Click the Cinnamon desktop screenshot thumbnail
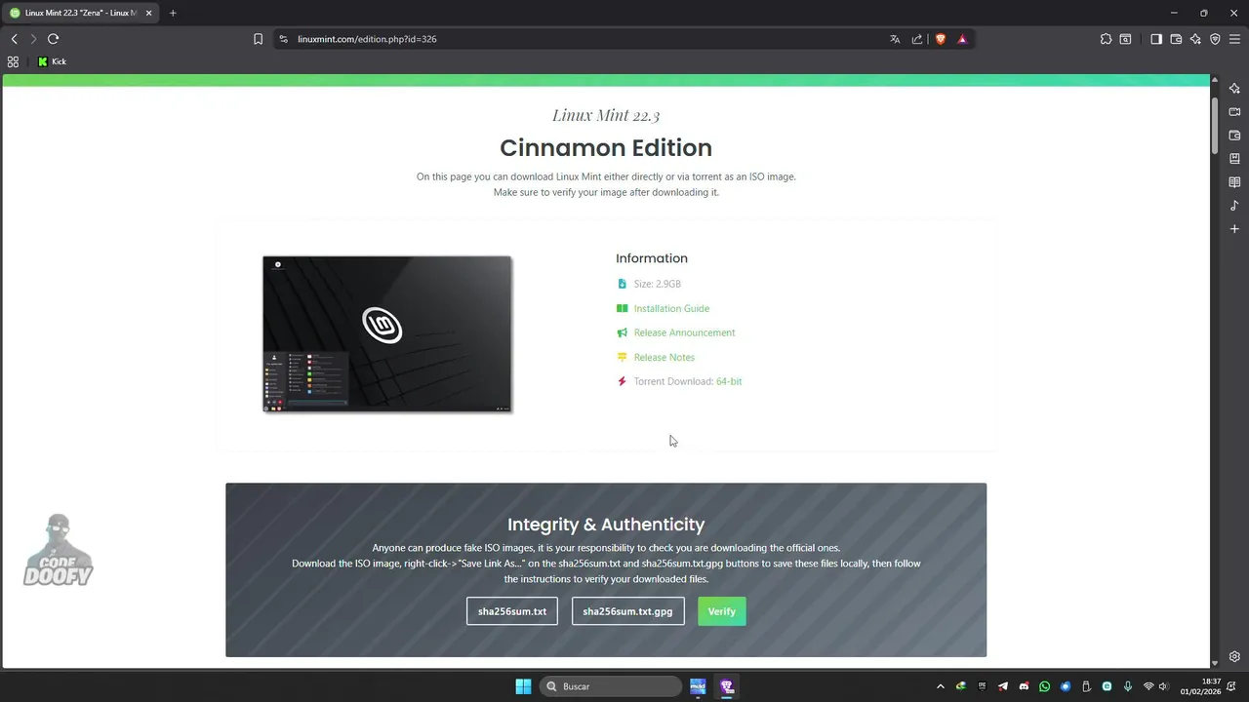Screen dimensions: 1249x702 tap(387, 334)
